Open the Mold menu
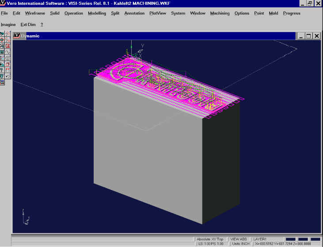The image size is (323, 247). (x=274, y=13)
